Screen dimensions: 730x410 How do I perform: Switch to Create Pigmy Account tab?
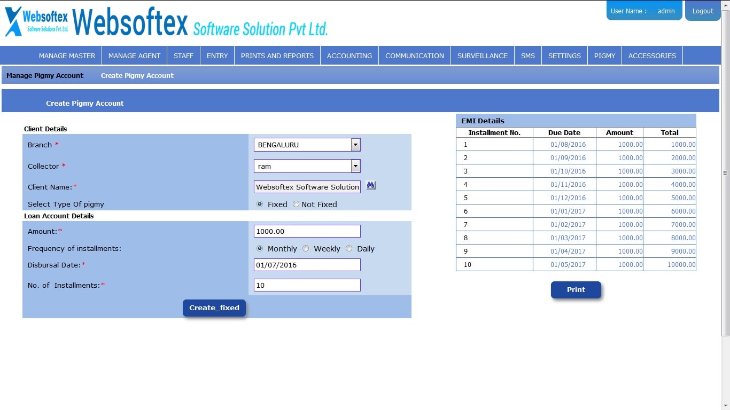[137, 75]
